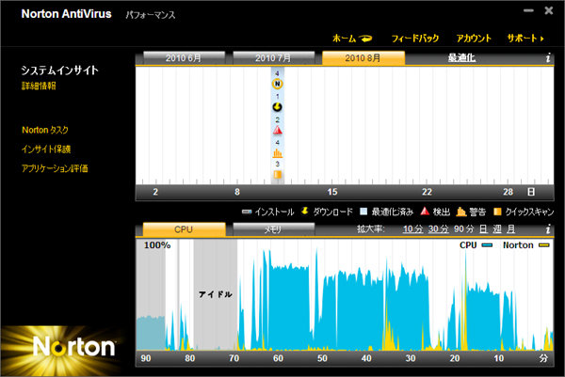
Task: Switch to the 2010 7月 tab
Action: click(274, 58)
